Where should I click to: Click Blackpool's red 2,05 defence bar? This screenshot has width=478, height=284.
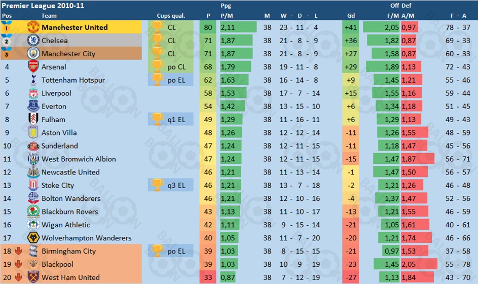pos(419,264)
